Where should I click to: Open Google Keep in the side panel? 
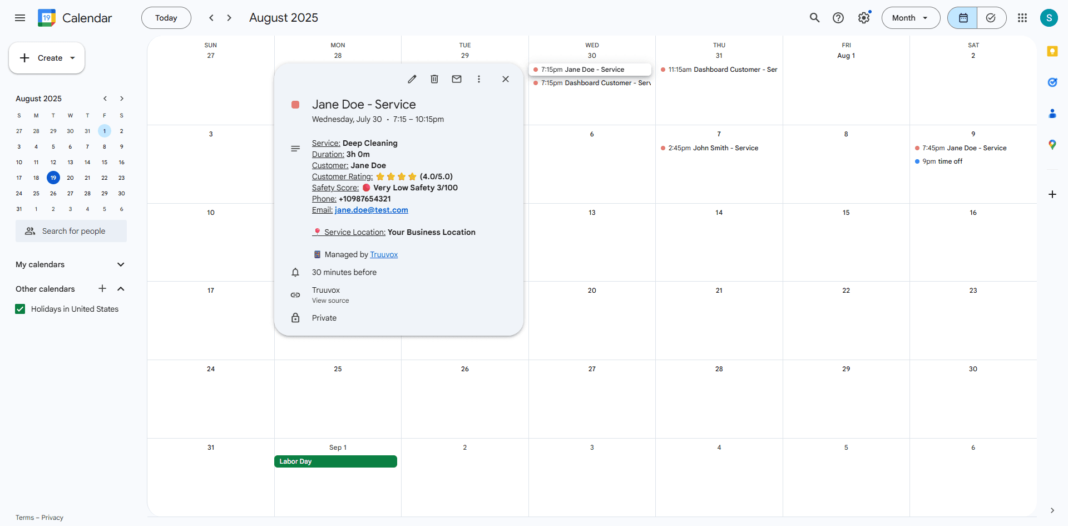click(1052, 51)
